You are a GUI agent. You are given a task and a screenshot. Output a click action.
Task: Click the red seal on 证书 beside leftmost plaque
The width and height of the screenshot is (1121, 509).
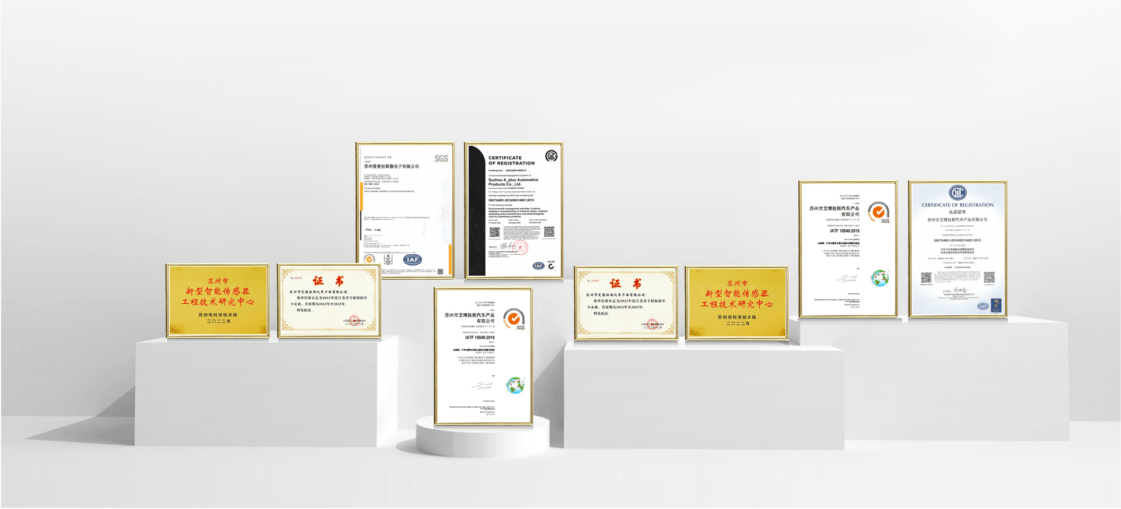pyautogui.click(x=354, y=321)
